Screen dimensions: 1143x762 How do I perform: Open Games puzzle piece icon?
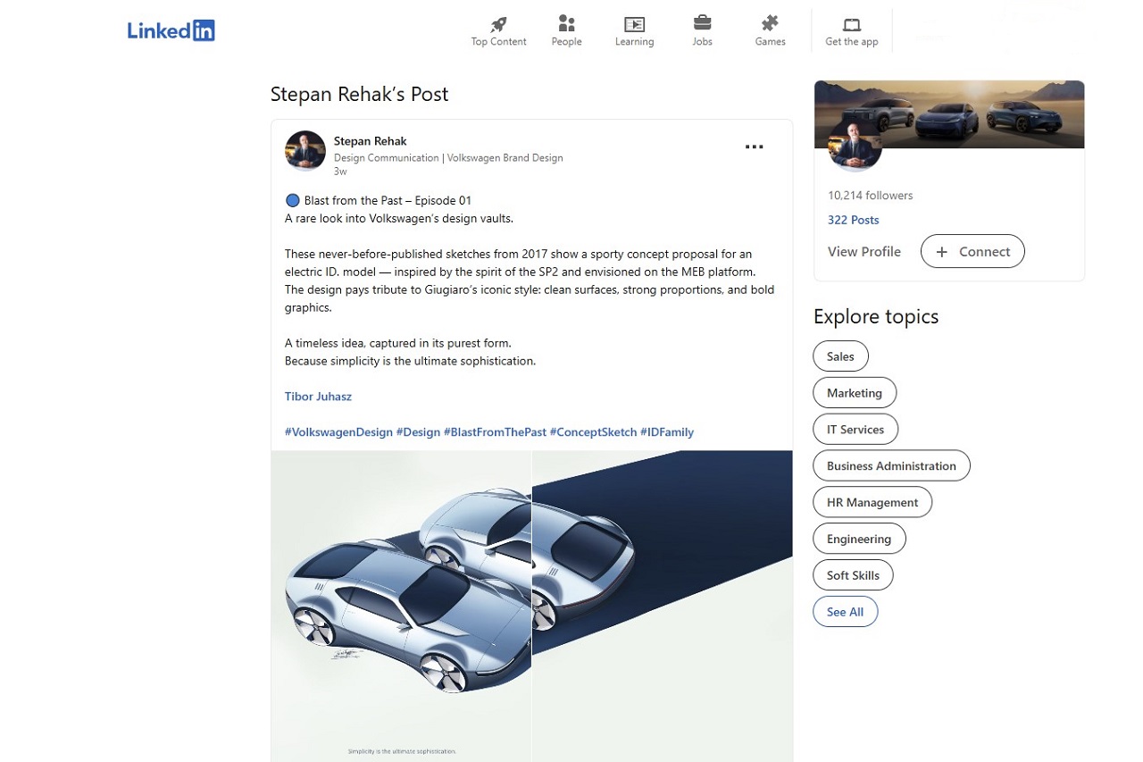[770, 24]
